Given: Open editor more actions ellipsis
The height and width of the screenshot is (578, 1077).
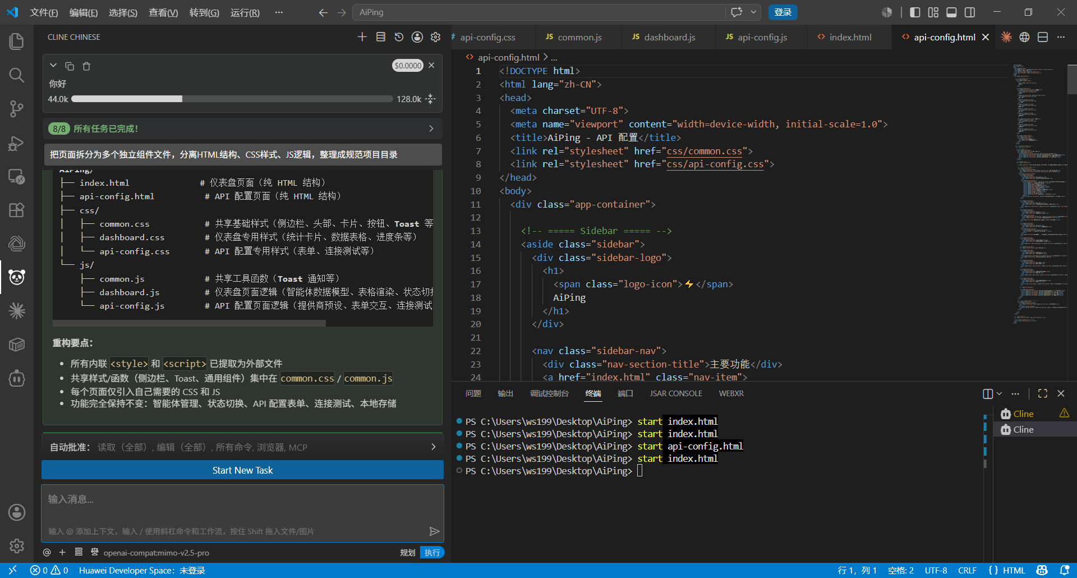Looking at the screenshot, I should tap(1061, 37).
